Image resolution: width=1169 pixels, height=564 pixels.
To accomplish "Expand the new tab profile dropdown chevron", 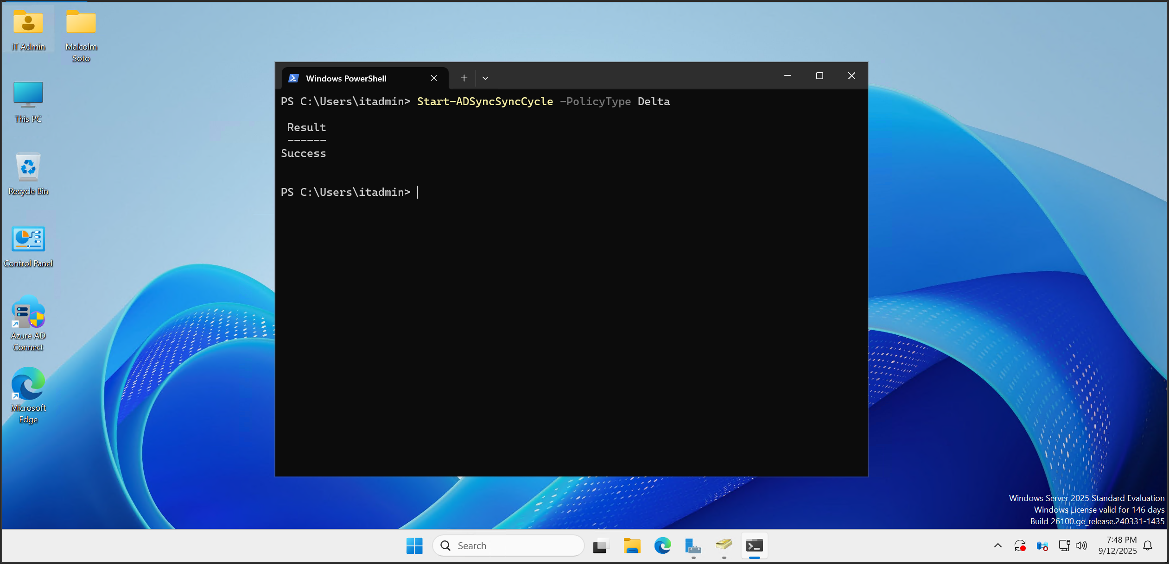I will click(x=485, y=78).
